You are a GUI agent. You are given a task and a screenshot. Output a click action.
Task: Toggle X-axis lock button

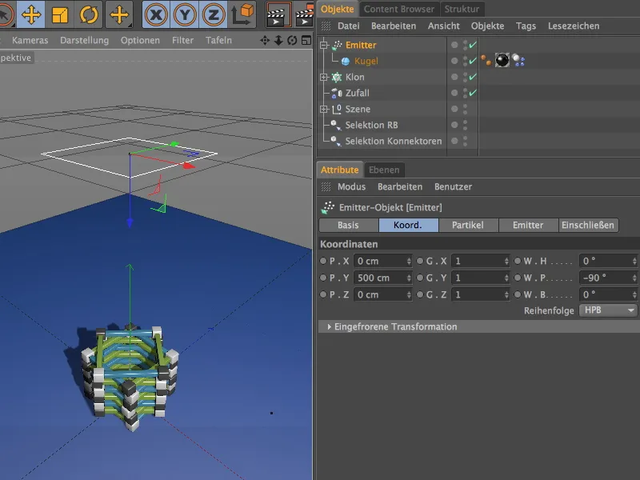click(x=157, y=14)
